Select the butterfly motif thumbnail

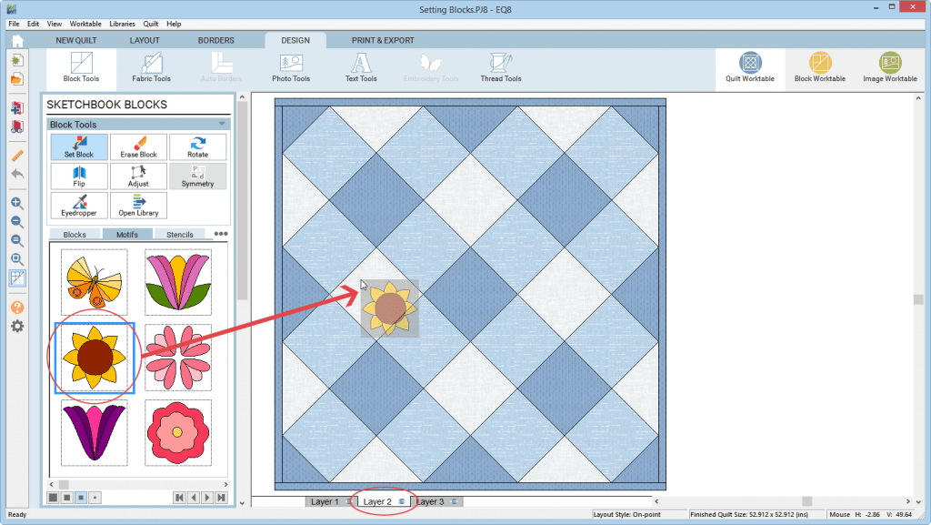coord(95,282)
